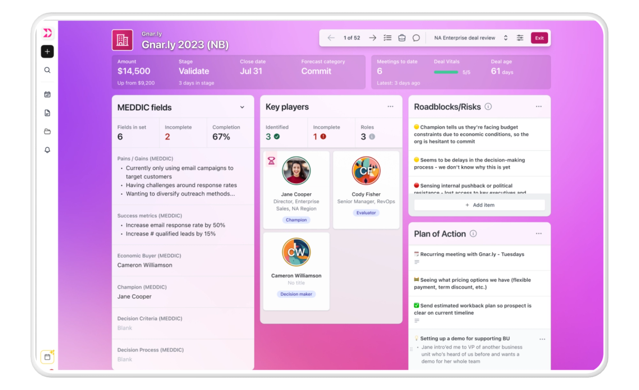639x390 pixels.
Task: Click the Decision maker tag on Cameron Williamson
Action: 296,294
